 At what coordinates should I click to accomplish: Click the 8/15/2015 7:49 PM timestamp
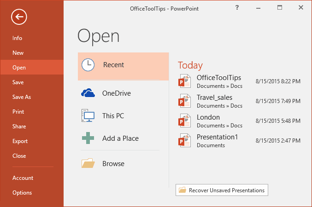(278, 101)
